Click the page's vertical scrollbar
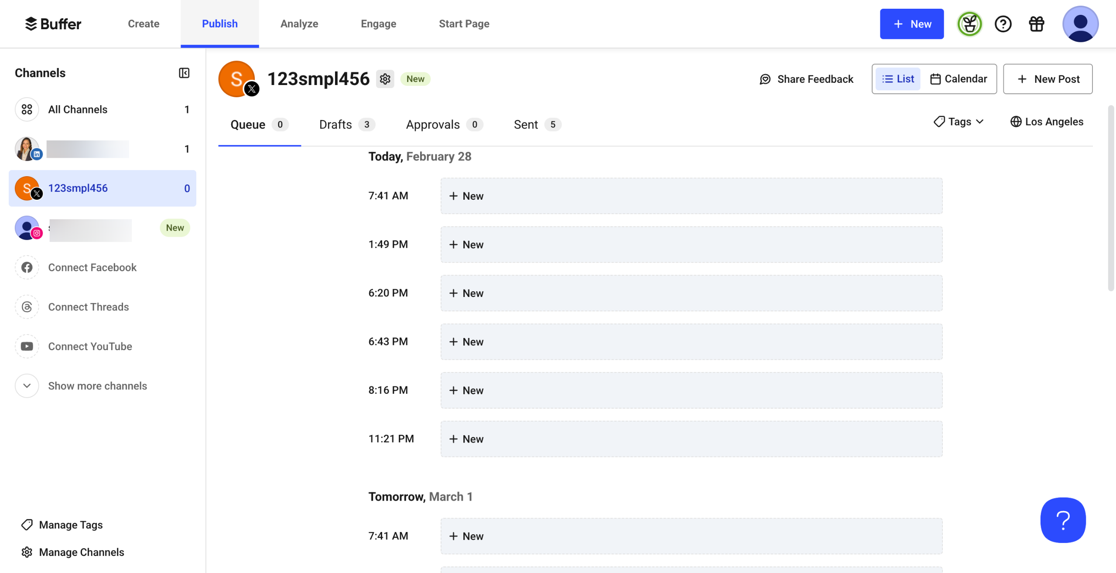This screenshot has height=573, width=1116. 1111,198
